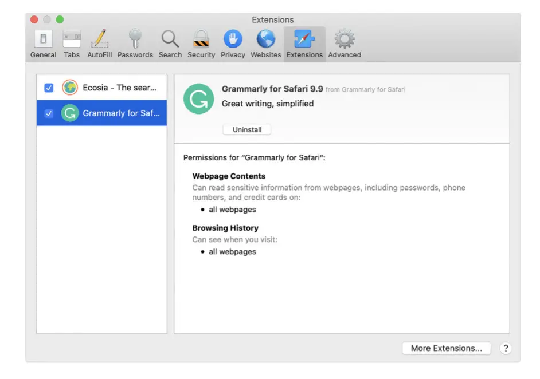This screenshot has height=379, width=540.
Task: Click the Browsing History heading
Action: pos(225,228)
